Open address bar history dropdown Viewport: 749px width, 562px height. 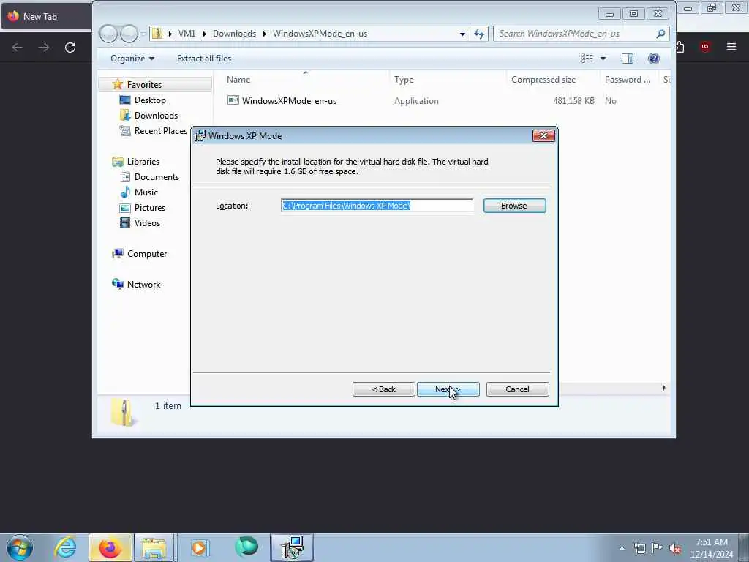coord(462,34)
